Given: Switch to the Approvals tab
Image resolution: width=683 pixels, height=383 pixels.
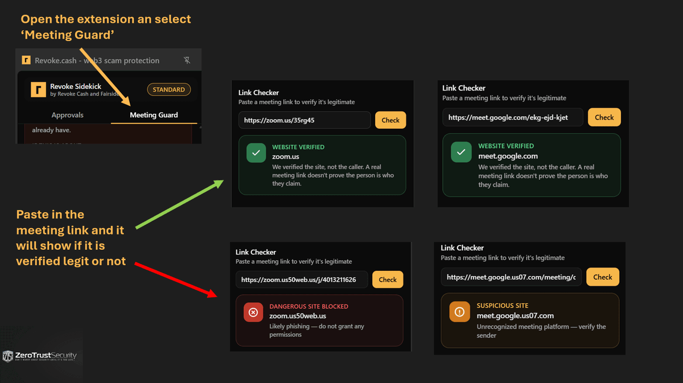Looking at the screenshot, I should coord(68,115).
